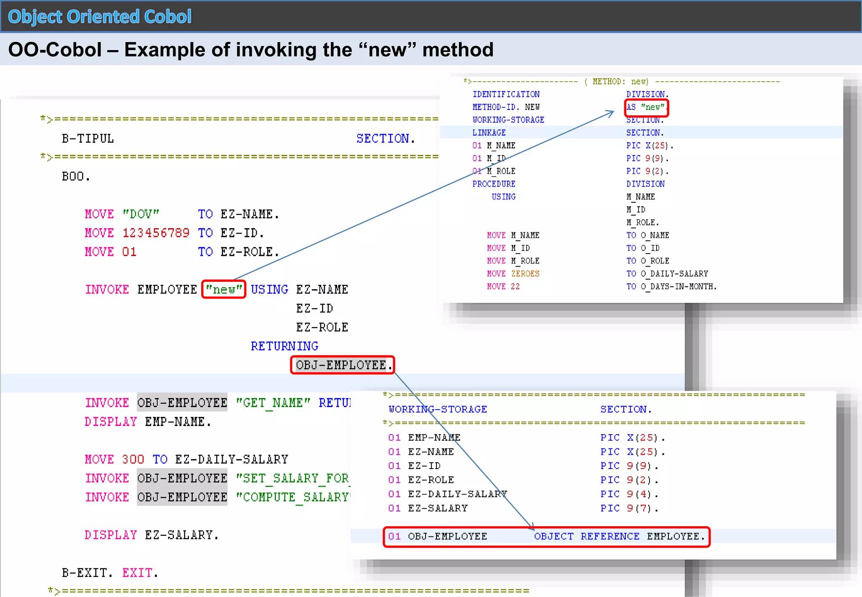
Task: Click the METHOD-ID. NEW line in the method panel
Action: 506,107
